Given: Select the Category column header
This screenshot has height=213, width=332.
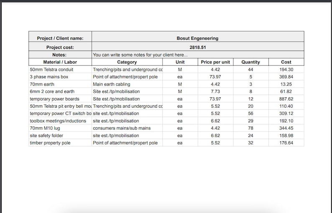Looking at the screenshot, I should tap(127, 62).
